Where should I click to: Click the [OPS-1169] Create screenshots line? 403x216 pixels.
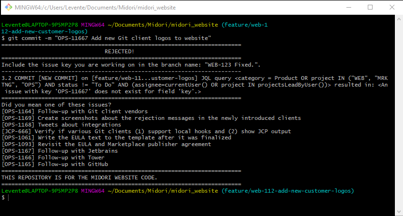[x=151, y=118]
